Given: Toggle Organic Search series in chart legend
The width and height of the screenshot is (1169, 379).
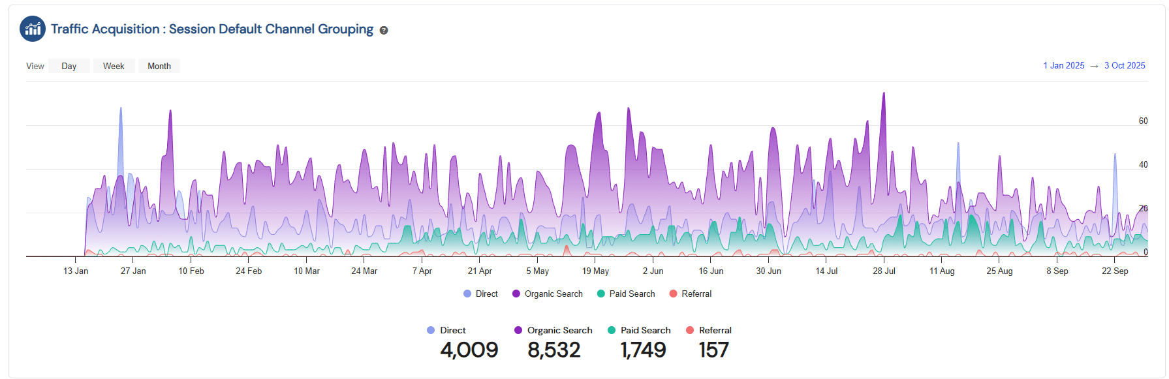Looking at the screenshot, I should pos(548,294).
